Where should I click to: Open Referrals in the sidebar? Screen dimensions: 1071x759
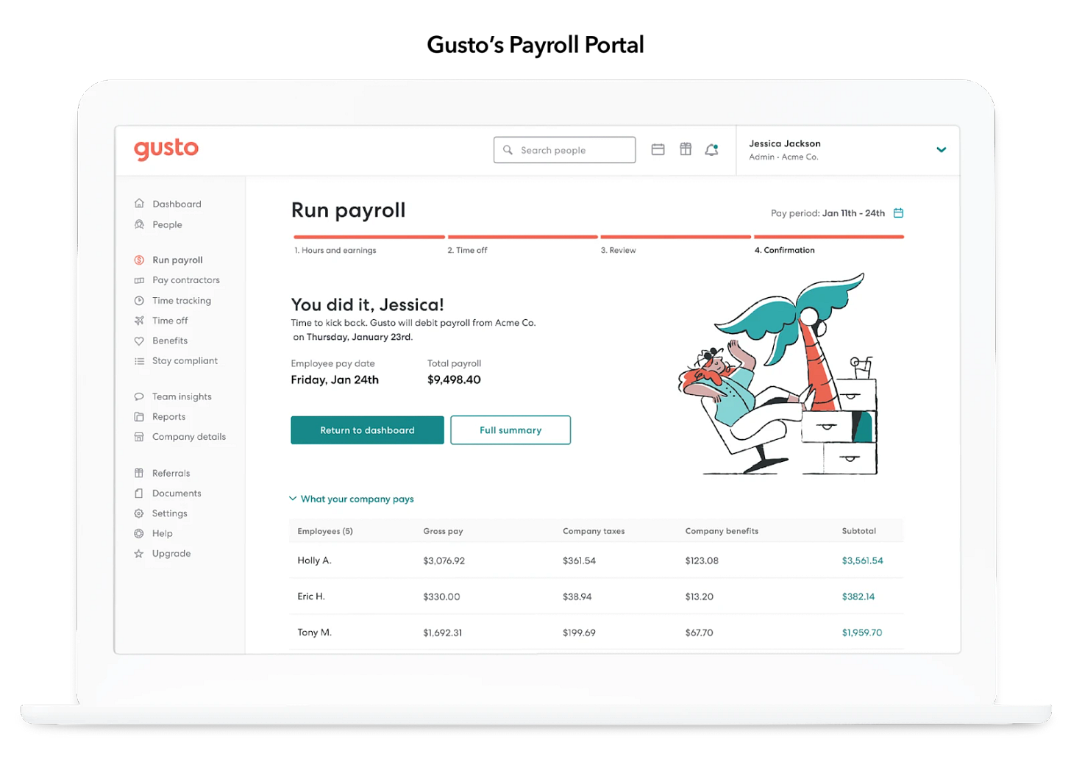click(171, 473)
